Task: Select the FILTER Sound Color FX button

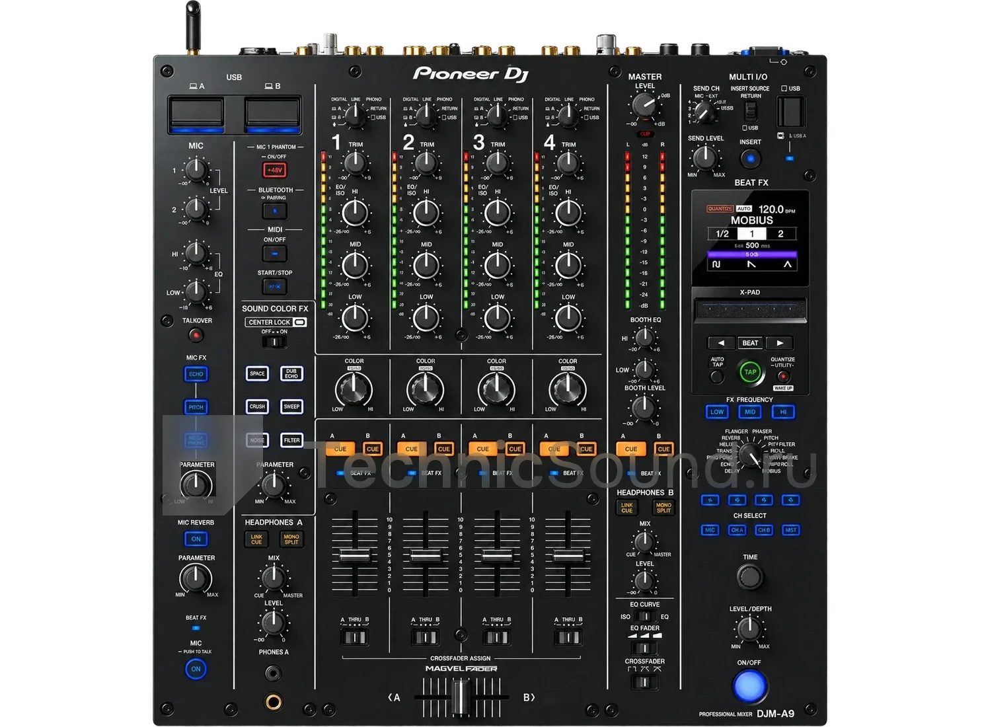Action: tap(291, 440)
